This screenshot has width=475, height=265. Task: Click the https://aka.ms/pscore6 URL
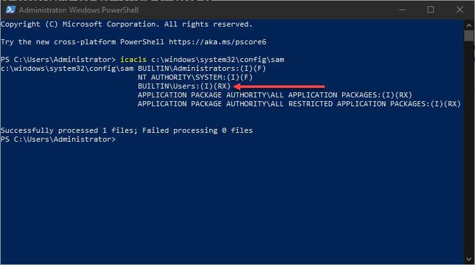[x=216, y=41]
